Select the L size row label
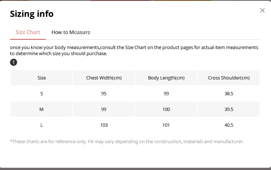 [x=41, y=125]
